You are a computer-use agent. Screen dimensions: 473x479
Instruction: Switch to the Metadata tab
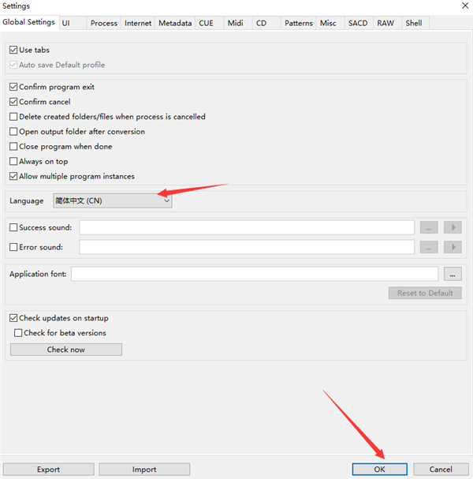pyautogui.click(x=174, y=24)
